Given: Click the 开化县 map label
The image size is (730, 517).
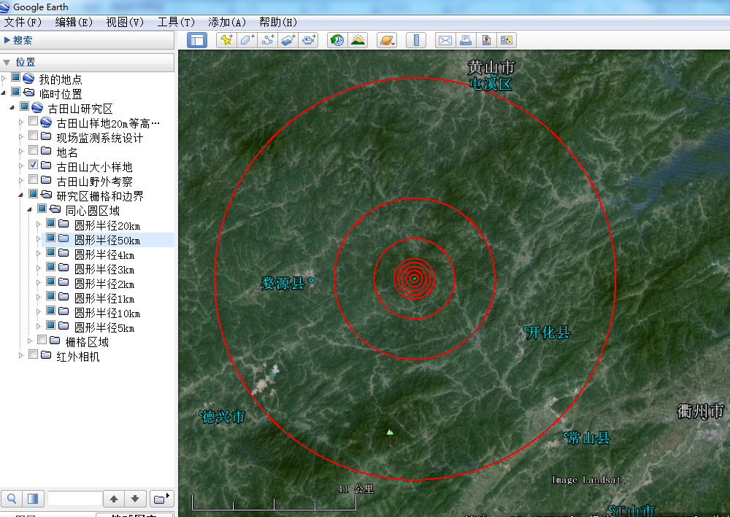Looking at the screenshot, I should (548, 333).
